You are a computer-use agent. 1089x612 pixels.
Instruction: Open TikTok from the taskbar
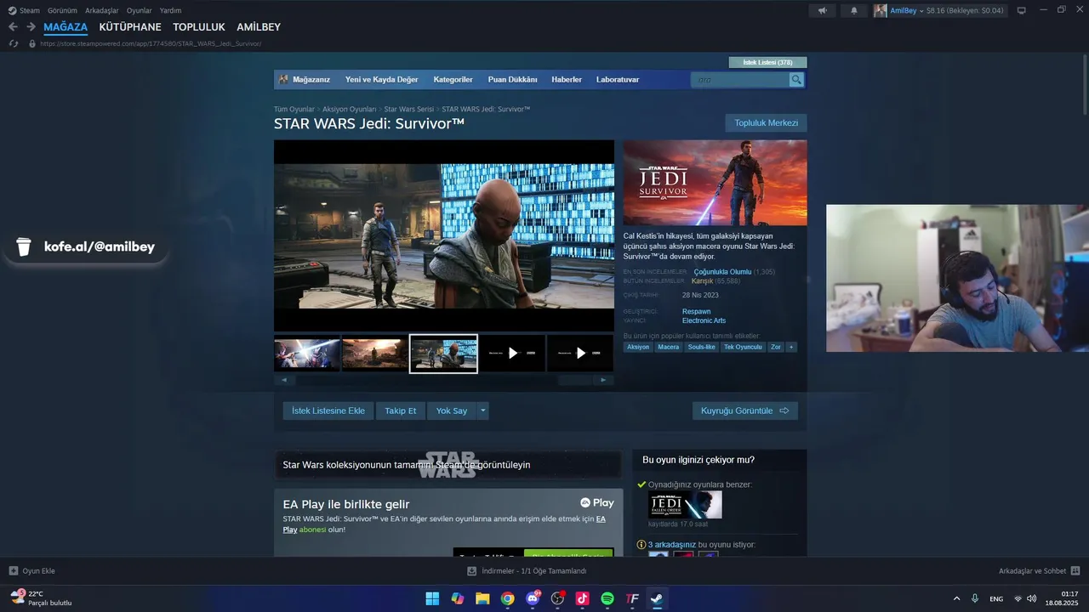click(x=583, y=598)
